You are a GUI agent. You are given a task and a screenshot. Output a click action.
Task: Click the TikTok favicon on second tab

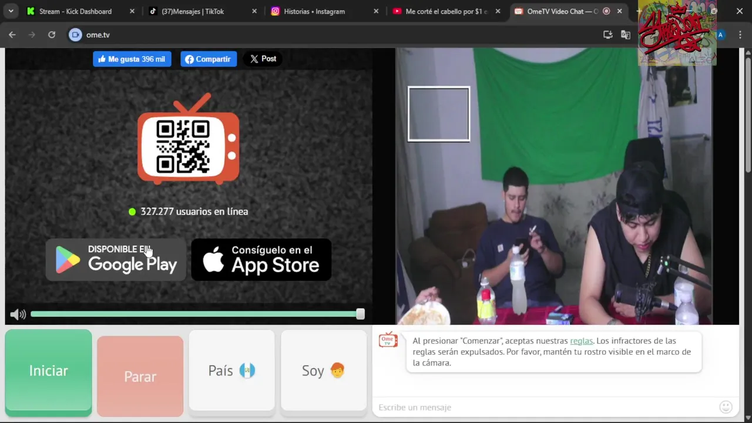(x=153, y=11)
